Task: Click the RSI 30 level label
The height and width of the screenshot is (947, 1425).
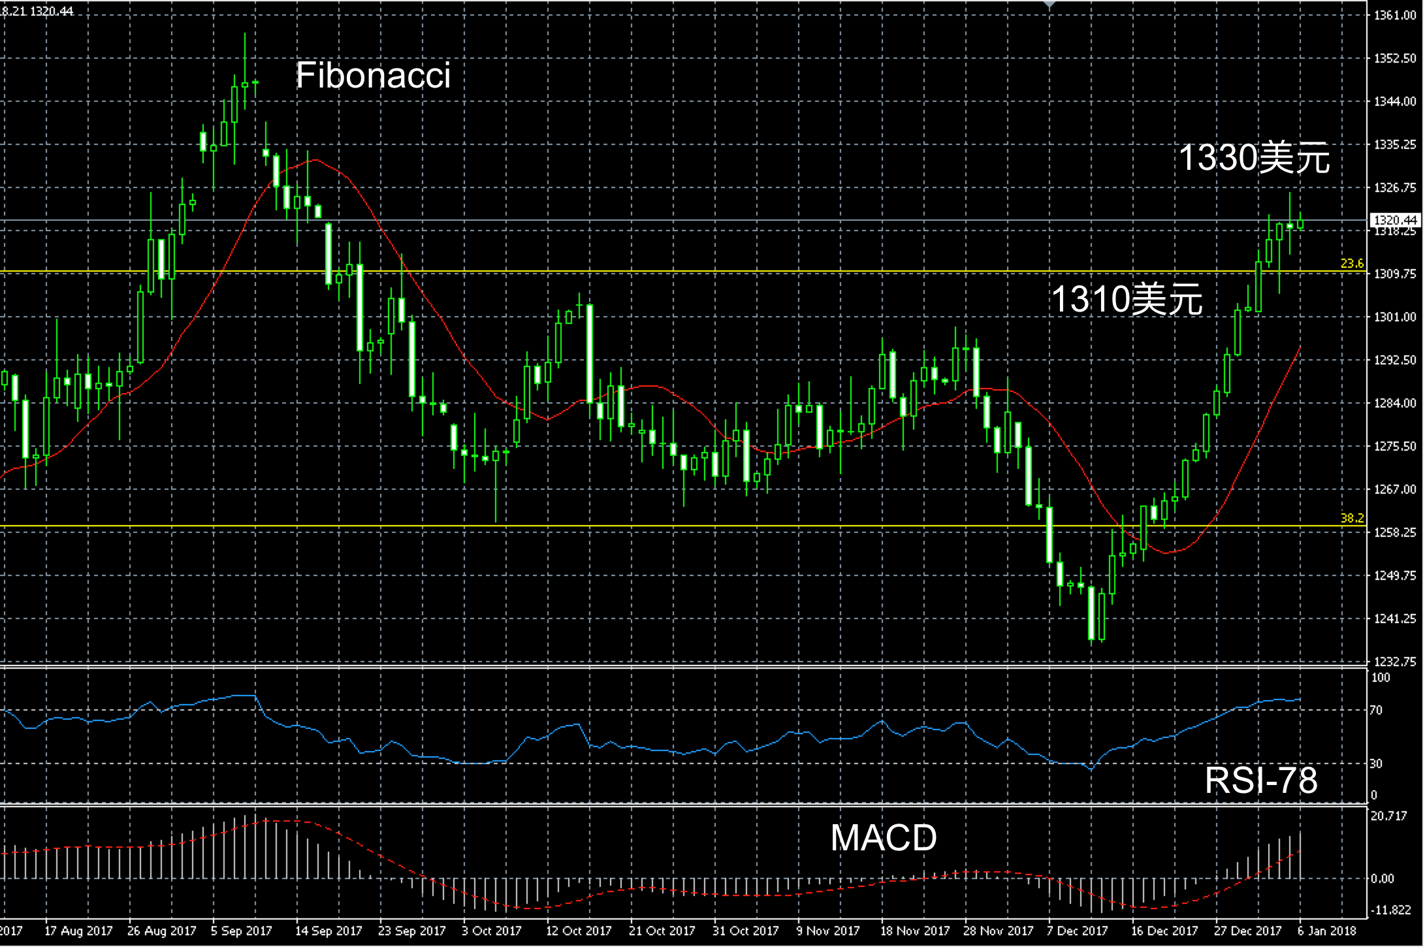Action: click(1375, 763)
